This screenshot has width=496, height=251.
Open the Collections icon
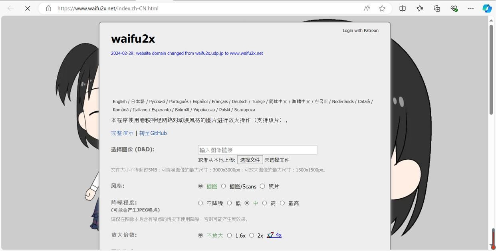pyautogui.click(x=437, y=8)
